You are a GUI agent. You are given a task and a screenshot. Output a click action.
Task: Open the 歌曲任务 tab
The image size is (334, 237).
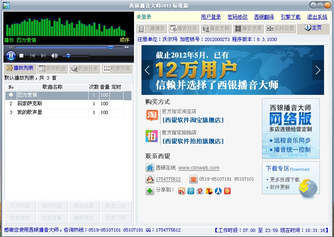click(x=85, y=69)
